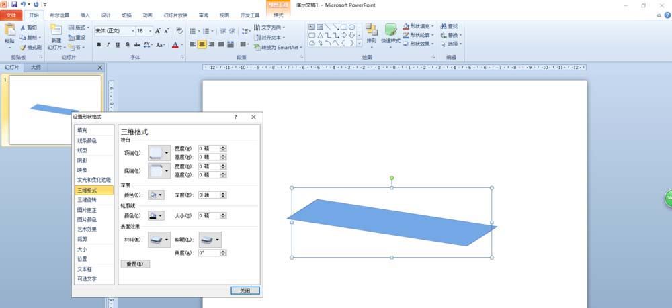This screenshot has height=308, width=672.
Task: Click the Clear Formatting icon
Action: 179,31
